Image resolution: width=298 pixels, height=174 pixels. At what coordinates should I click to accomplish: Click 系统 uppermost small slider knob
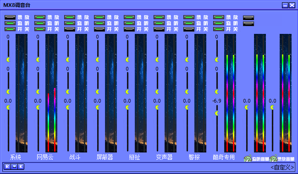point(8,60)
